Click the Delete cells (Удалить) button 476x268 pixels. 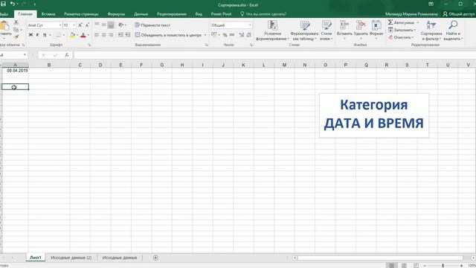[361, 31]
